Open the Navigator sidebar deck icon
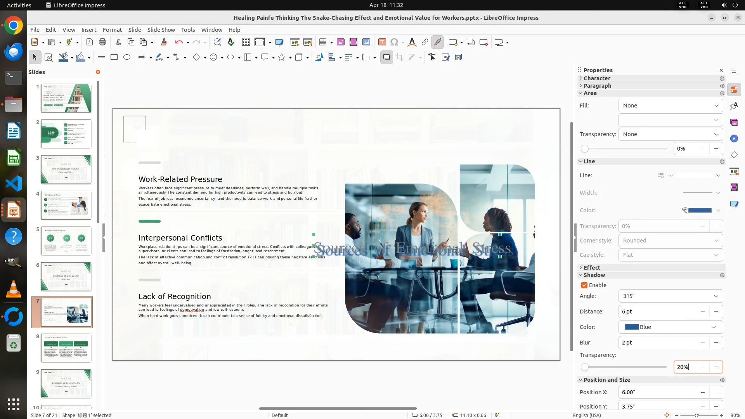Screen dimensions: 745x419 [x=734, y=139]
